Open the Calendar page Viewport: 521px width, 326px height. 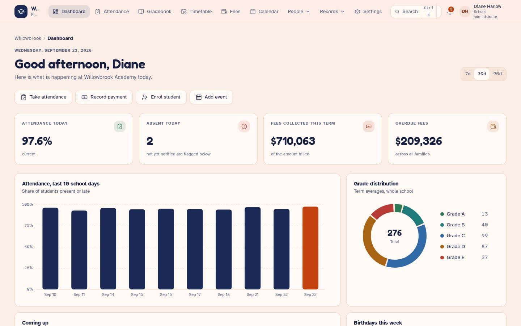[x=264, y=12]
